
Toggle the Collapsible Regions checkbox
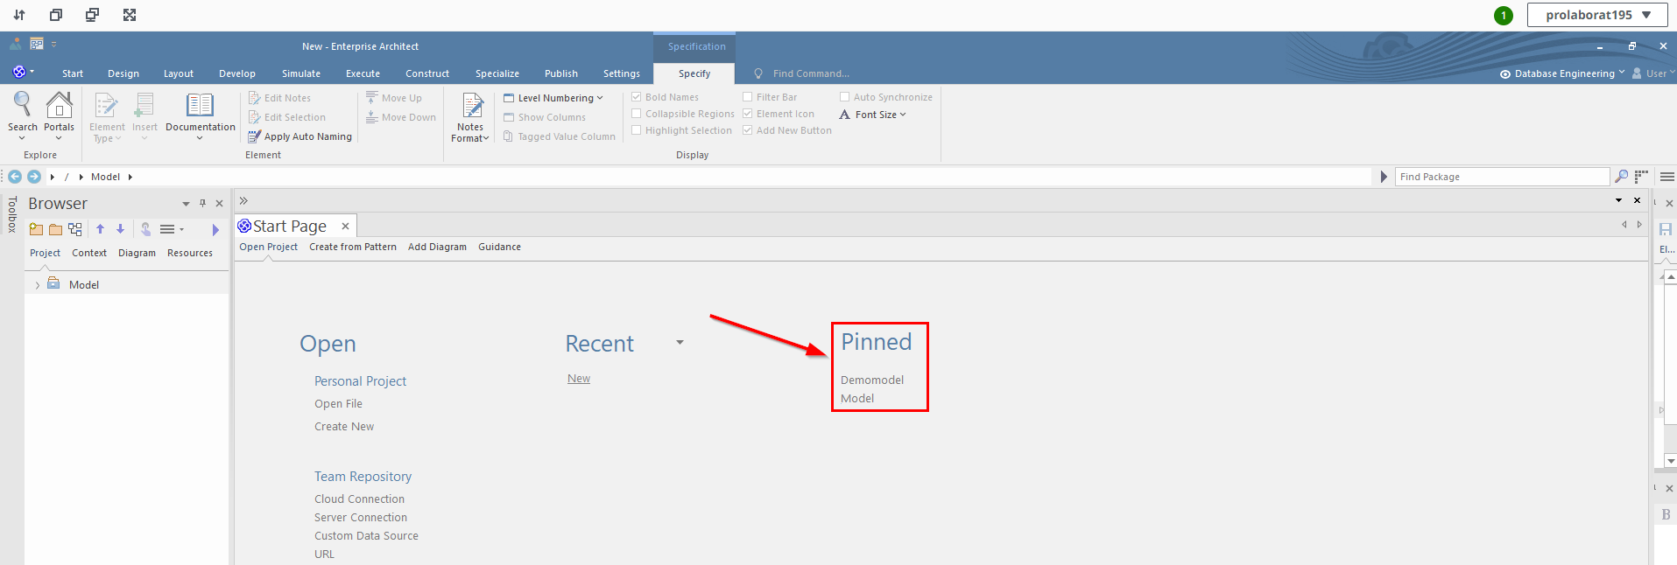pos(637,114)
